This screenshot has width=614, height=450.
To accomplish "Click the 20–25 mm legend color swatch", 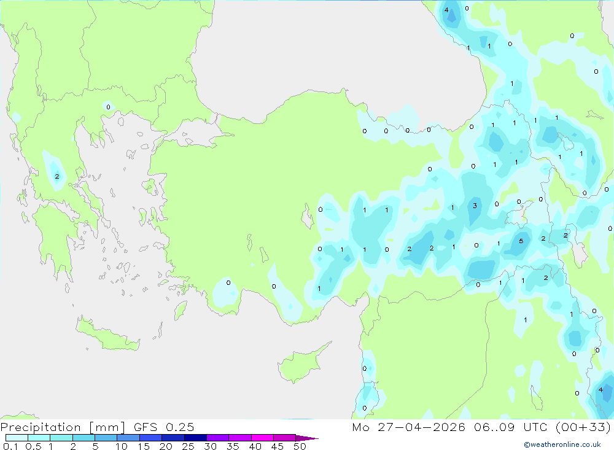I will pyautogui.click(x=173, y=438).
